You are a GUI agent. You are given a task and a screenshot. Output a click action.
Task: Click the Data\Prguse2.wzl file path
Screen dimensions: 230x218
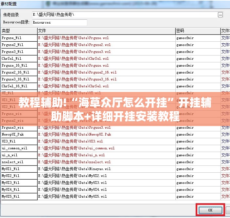tap(74, 45)
